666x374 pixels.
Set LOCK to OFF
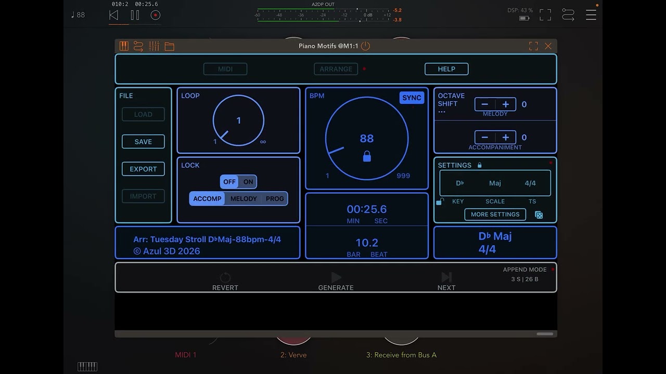(229, 182)
